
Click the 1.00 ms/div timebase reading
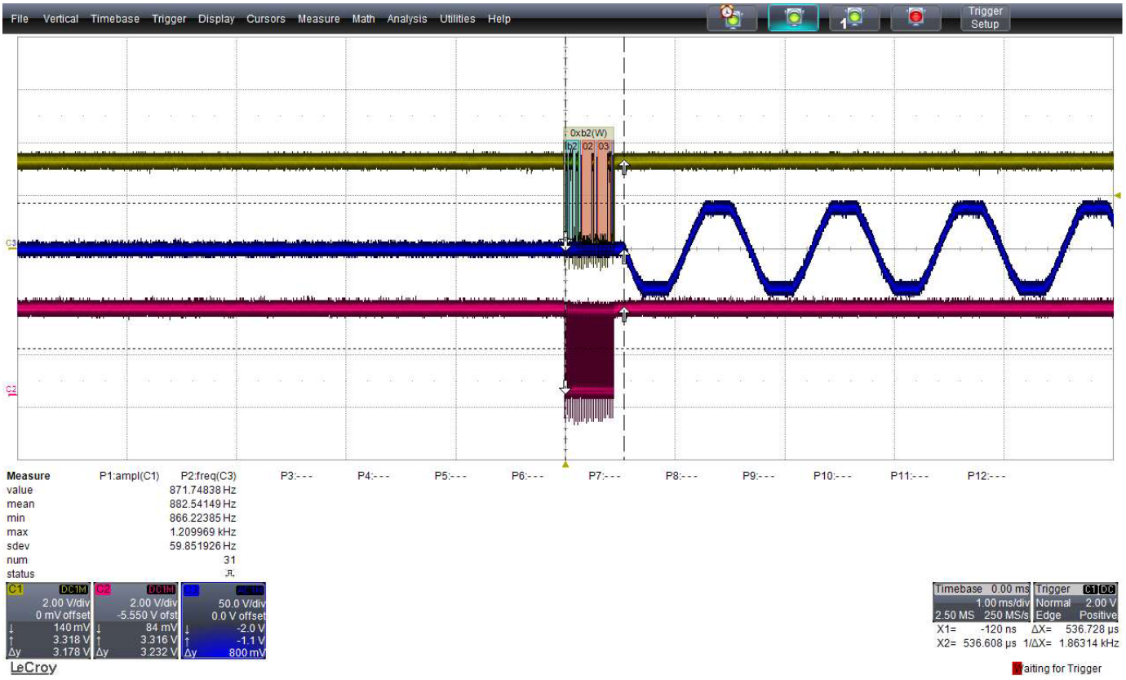click(1001, 602)
